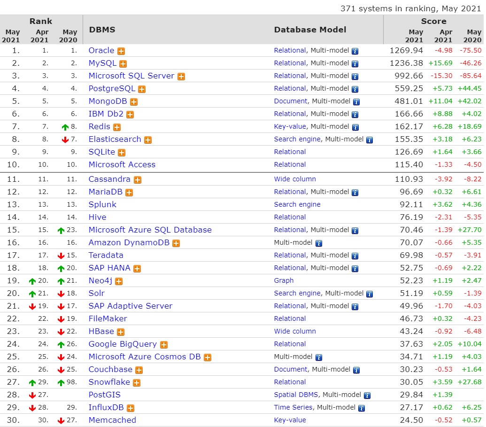
Task: Open the Memcached link
Action: click(x=112, y=420)
